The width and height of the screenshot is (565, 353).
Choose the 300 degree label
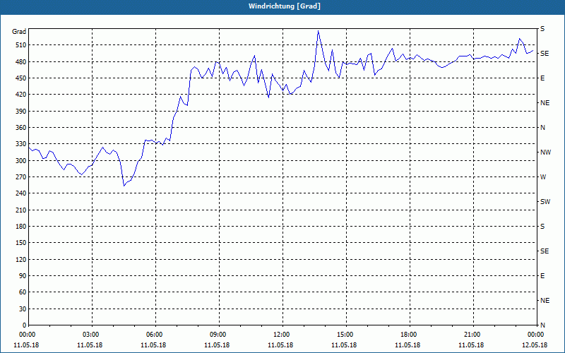tap(21, 161)
